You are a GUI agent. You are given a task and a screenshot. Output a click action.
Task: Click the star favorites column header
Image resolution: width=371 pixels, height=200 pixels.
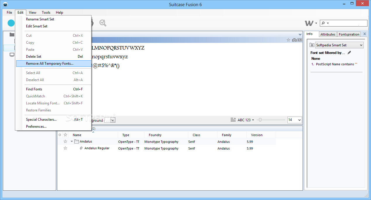pyautogui.click(x=65, y=135)
